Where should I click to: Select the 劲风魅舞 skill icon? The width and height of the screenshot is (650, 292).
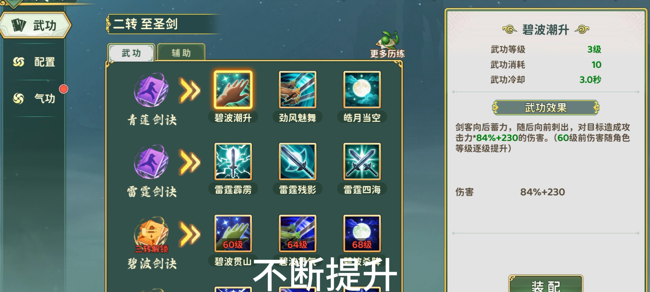297,90
